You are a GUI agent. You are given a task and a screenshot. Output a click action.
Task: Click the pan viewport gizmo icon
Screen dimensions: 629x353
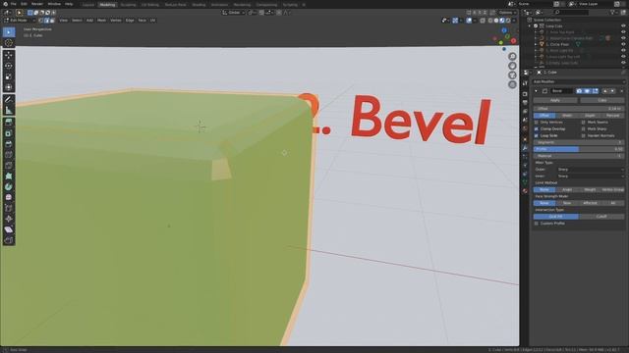pyautogui.click(x=512, y=66)
